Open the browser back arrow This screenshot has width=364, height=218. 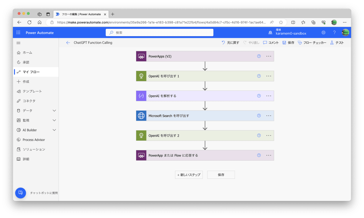(x=19, y=22)
